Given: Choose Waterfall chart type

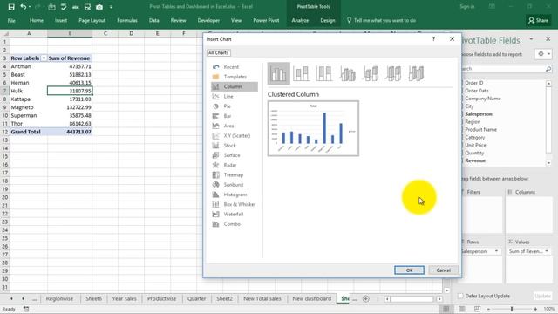Looking at the screenshot, I should click(x=235, y=214).
